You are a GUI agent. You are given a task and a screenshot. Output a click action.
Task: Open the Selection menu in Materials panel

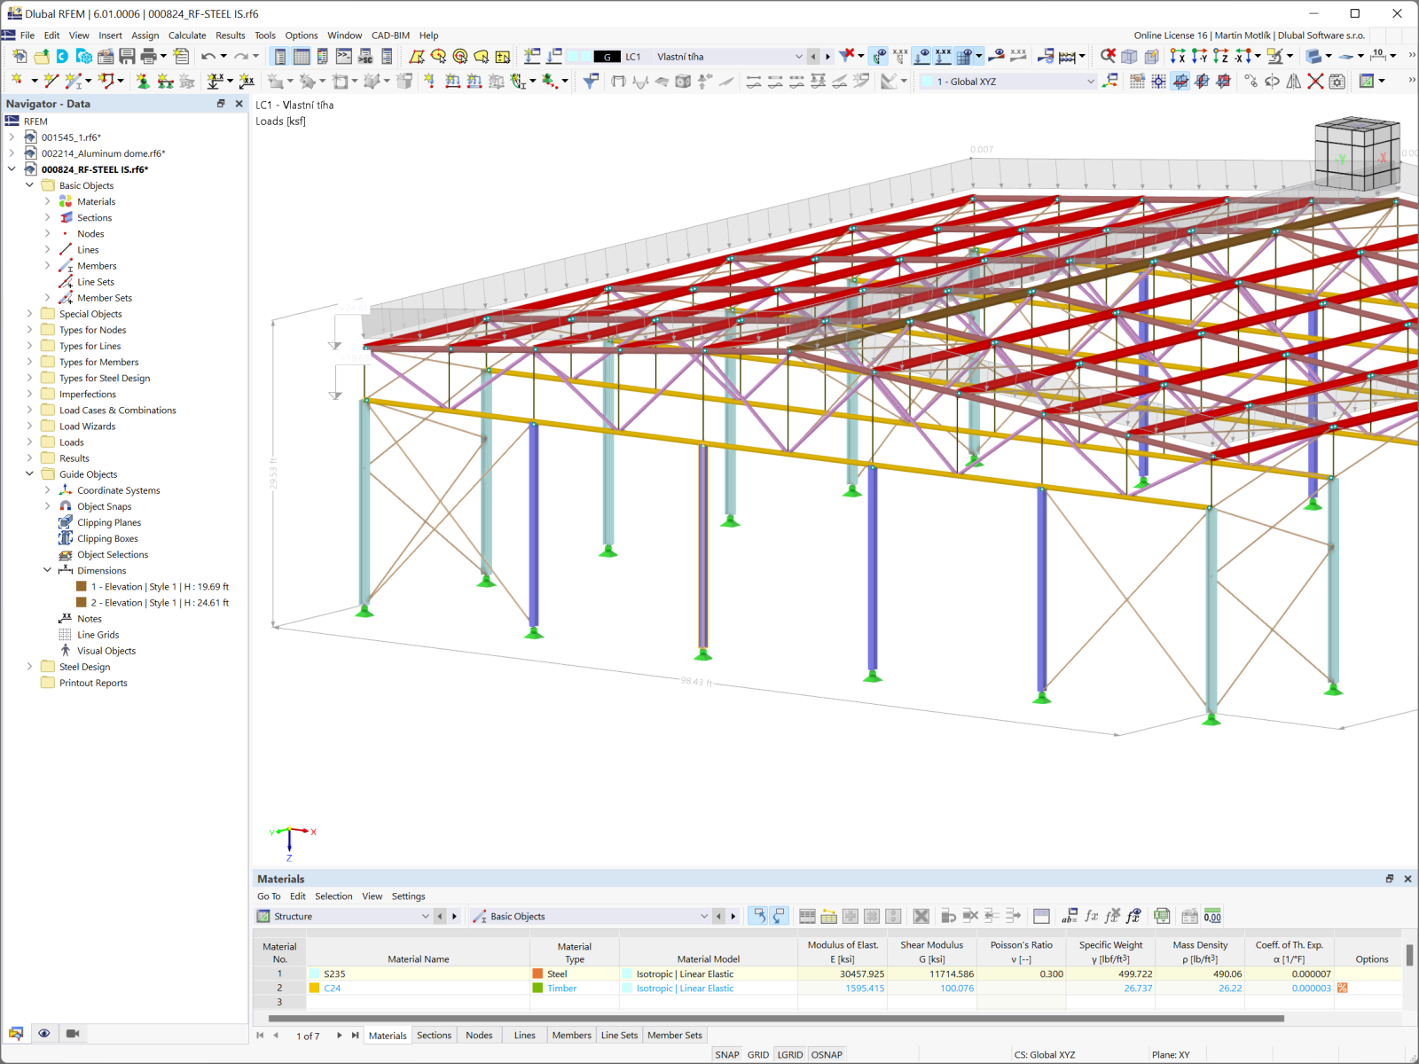tap(333, 896)
